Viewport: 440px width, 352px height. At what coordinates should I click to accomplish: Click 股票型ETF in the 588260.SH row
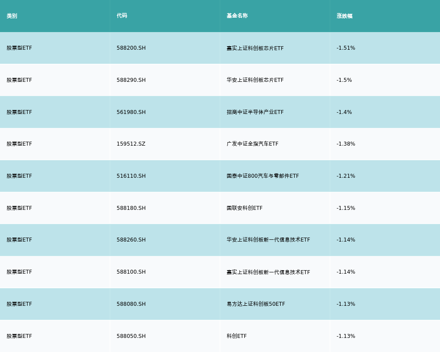tap(19, 240)
